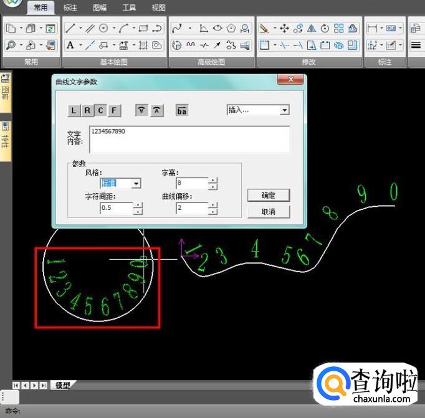The height and width of the screenshot is (418, 425).
Task: Expand the Arc tool dropdown arrow
Action: 134,28
